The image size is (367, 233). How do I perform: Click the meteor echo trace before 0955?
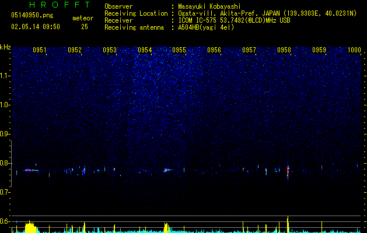click(x=168, y=170)
